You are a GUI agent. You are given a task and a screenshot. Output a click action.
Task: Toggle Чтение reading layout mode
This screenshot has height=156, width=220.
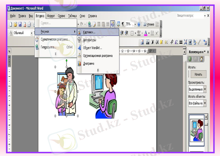pos(149,24)
